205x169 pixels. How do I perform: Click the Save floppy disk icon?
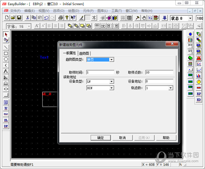pos(19,18)
